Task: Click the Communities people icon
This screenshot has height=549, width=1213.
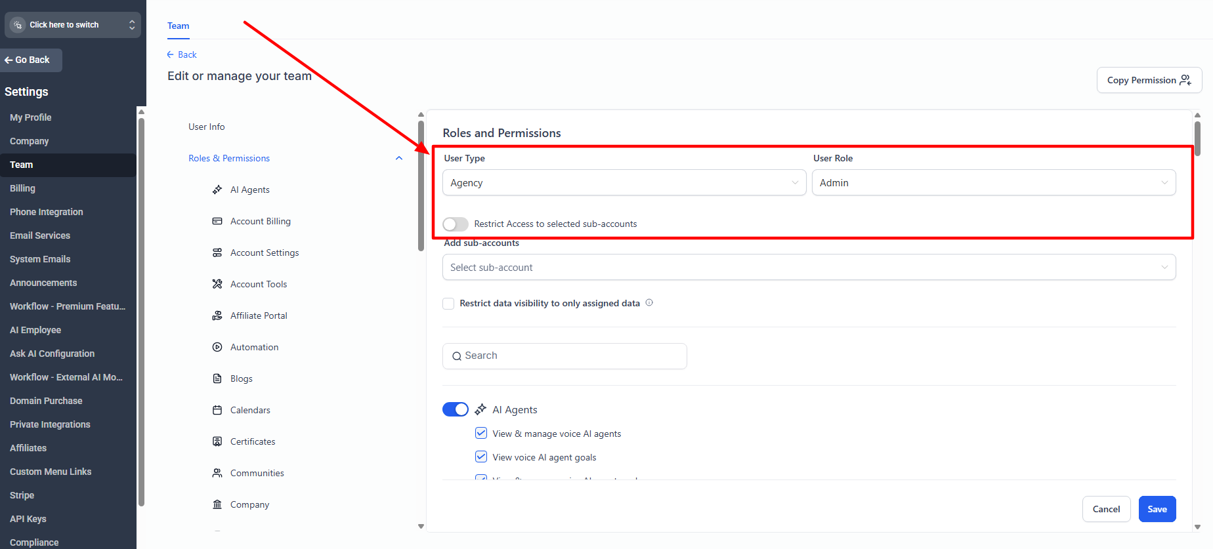Action: pos(217,473)
